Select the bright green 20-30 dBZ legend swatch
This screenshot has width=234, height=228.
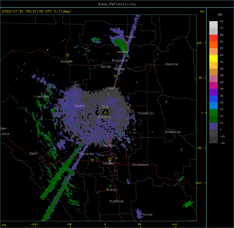213,113
